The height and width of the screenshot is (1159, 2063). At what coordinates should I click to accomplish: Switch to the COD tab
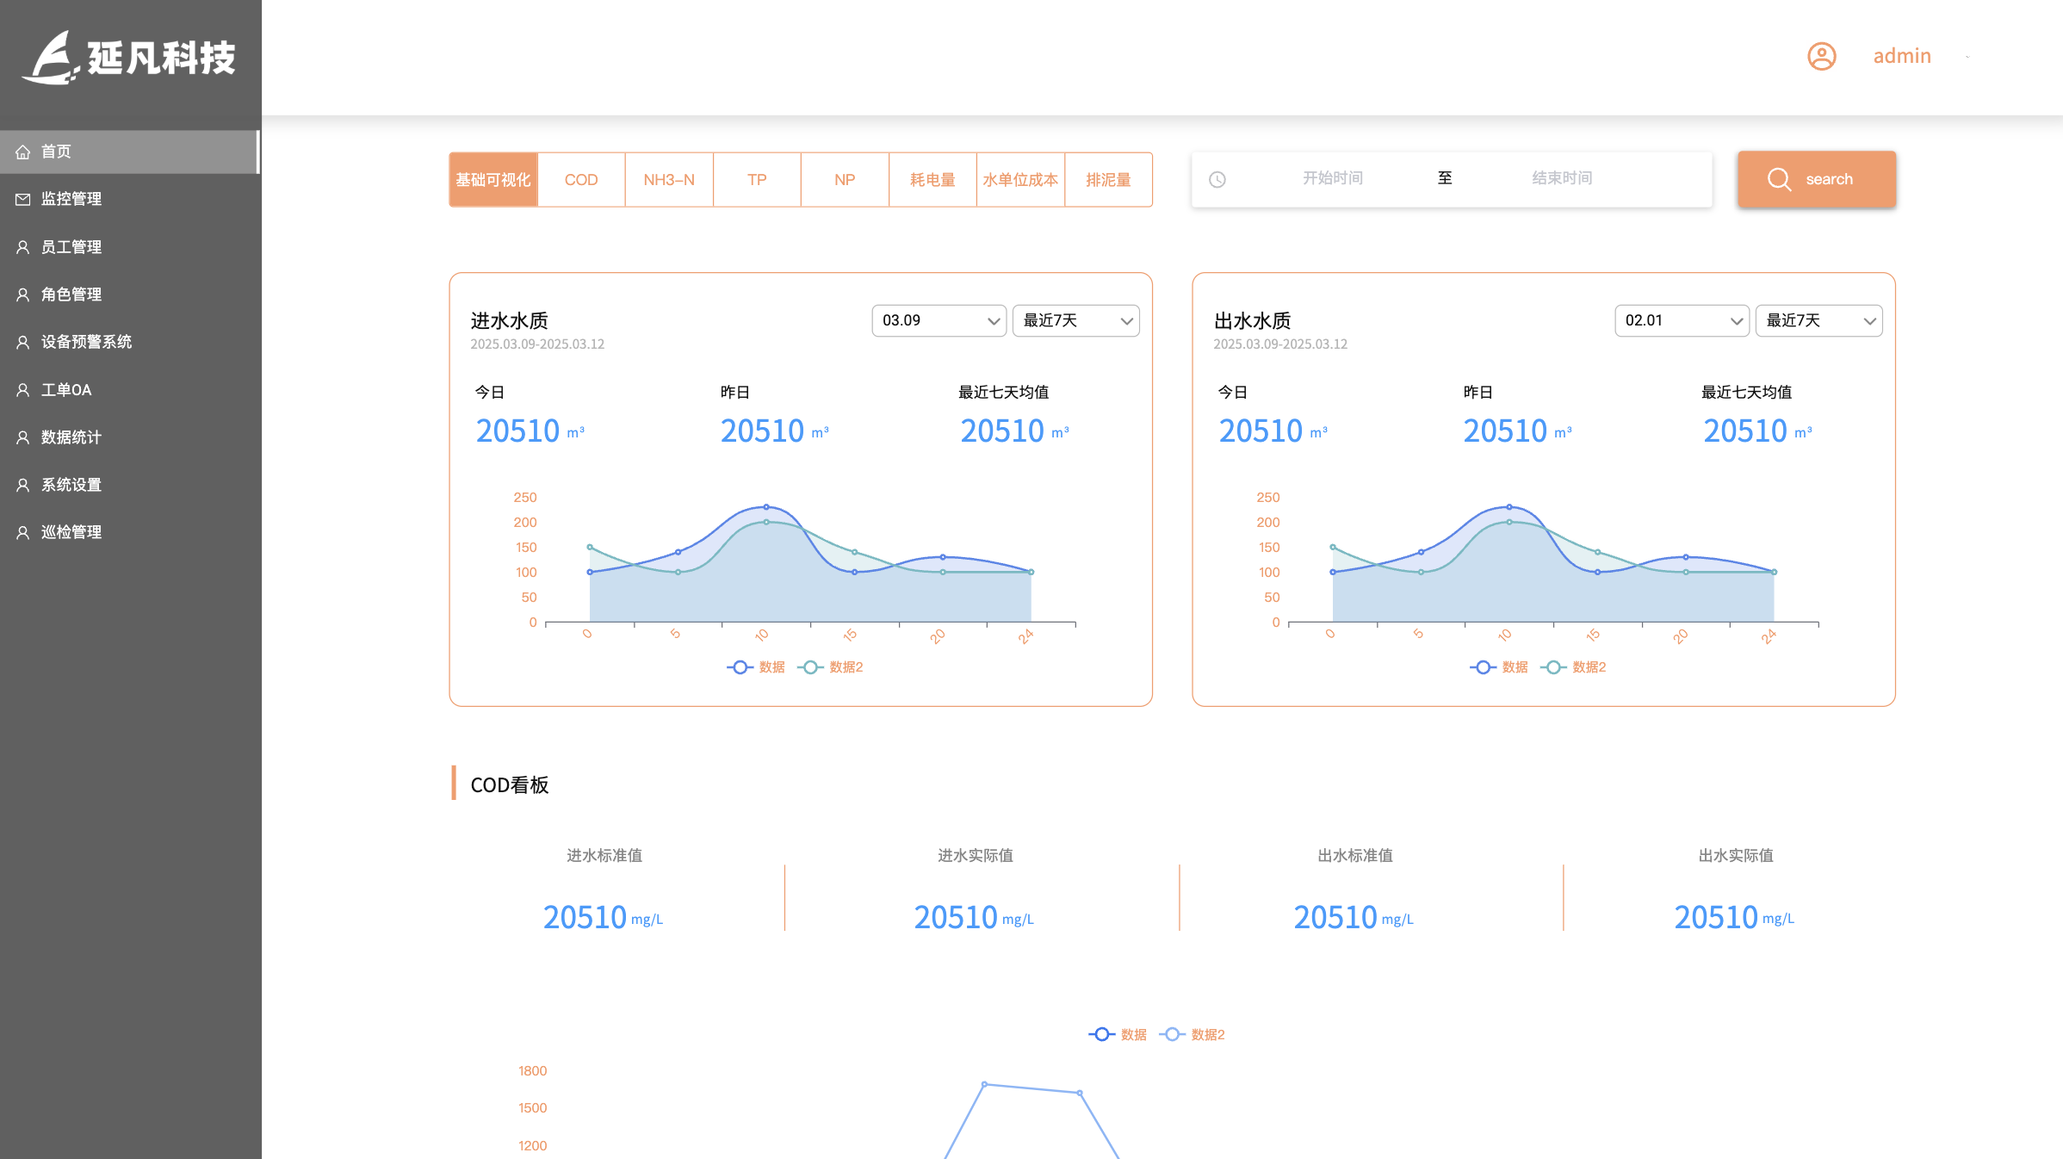click(581, 180)
